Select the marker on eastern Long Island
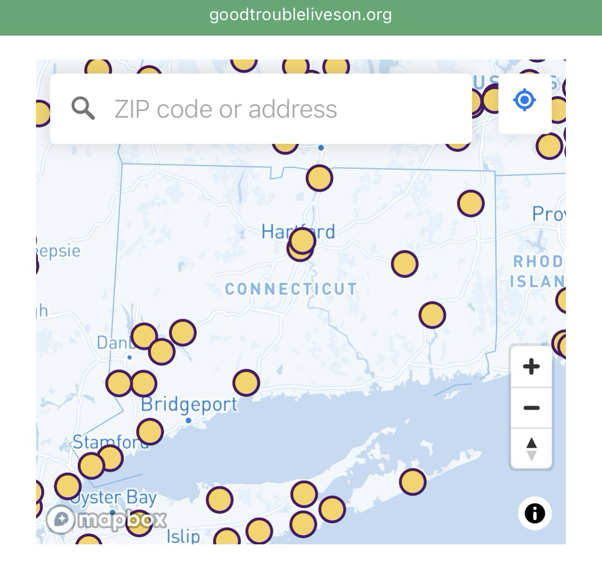602x572 pixels. click(413, 482)
